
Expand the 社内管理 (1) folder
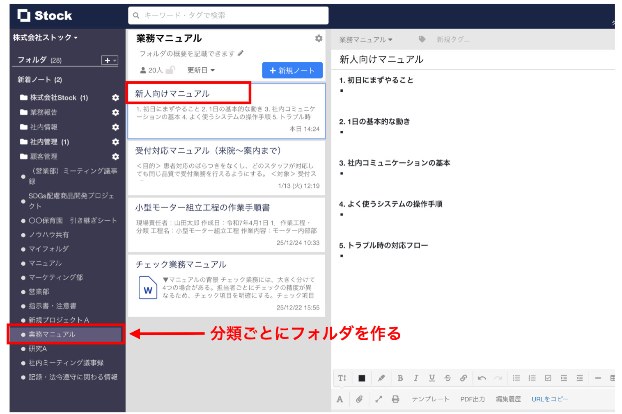coord(44,142)
